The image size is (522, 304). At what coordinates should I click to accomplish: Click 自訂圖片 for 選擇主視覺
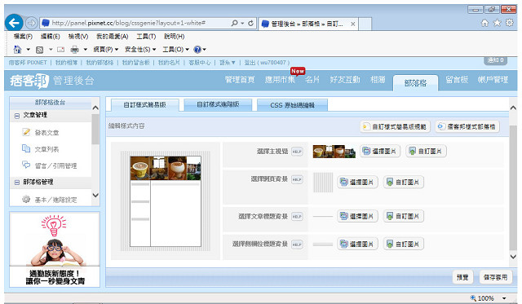coord(426,152)
